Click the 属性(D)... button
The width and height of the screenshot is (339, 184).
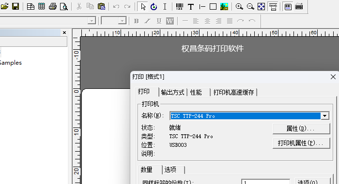point(301,128)
